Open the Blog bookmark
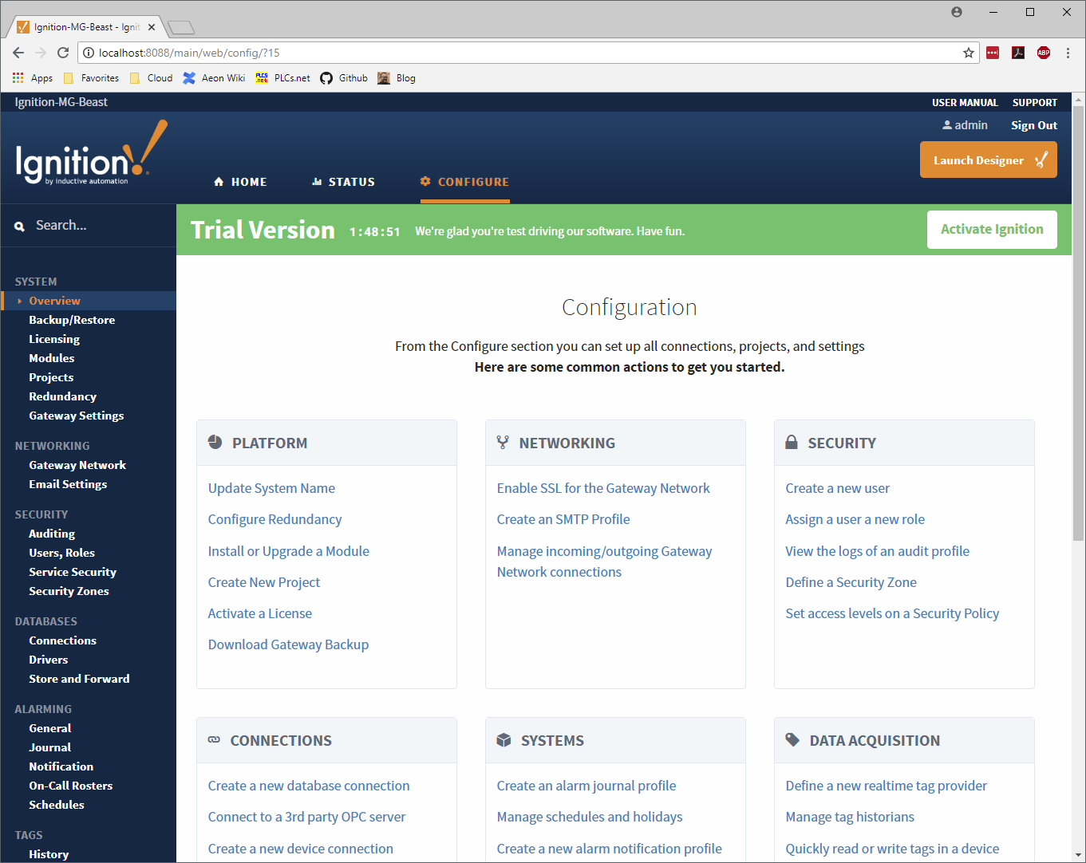The width and height of the screenshot is (1086, 863). [x=397, y=78]
